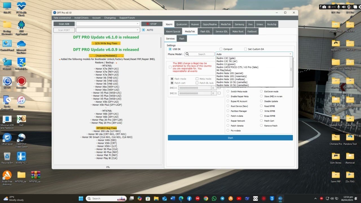Screen dimensions: 361x203
Task: Toggle the AUTO checkbox
Action: point(143,30)
